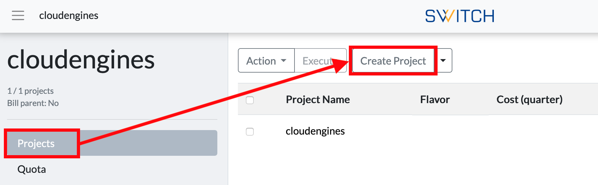Click the Action caret arrow
The width and height of the screenshot is (598, 185).
point(284,61)
